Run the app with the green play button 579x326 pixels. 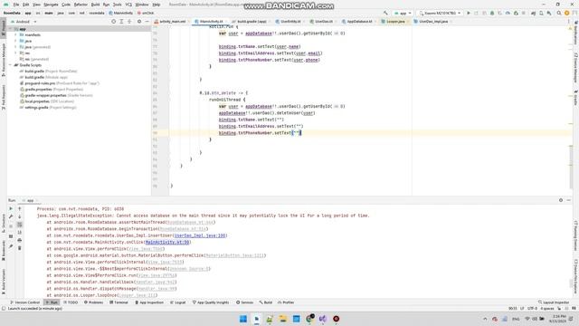pos(469,13)
